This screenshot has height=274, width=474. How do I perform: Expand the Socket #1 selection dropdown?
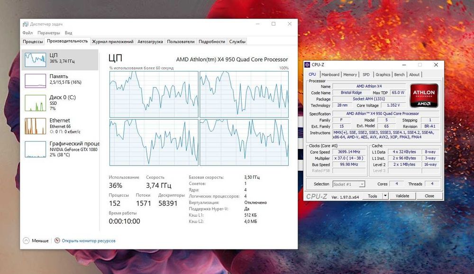point(362,184)
